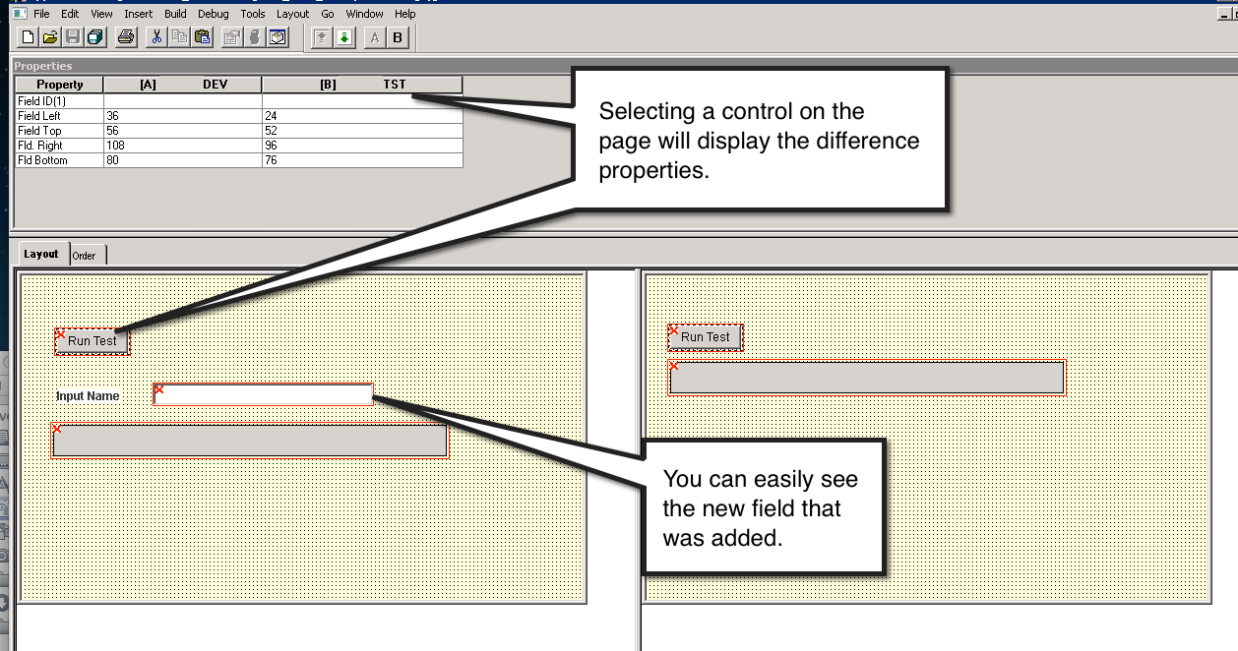Open the Window menu

click(365, 14)
